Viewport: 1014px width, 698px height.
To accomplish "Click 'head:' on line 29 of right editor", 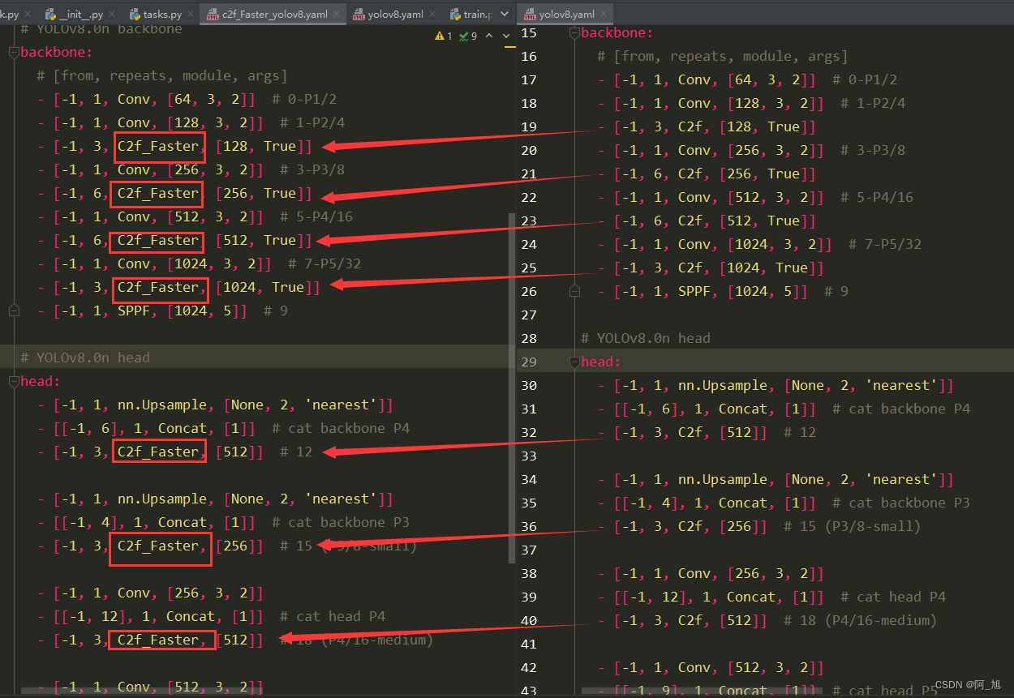I will (x=601, y=362).
